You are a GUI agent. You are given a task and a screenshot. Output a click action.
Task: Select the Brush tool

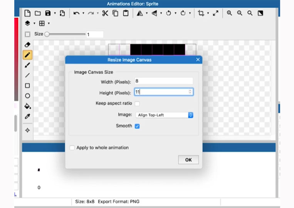(x=27, y=65)
